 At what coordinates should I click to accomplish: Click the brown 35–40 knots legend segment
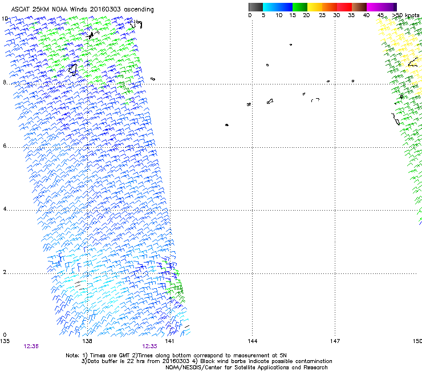[359, 7]
